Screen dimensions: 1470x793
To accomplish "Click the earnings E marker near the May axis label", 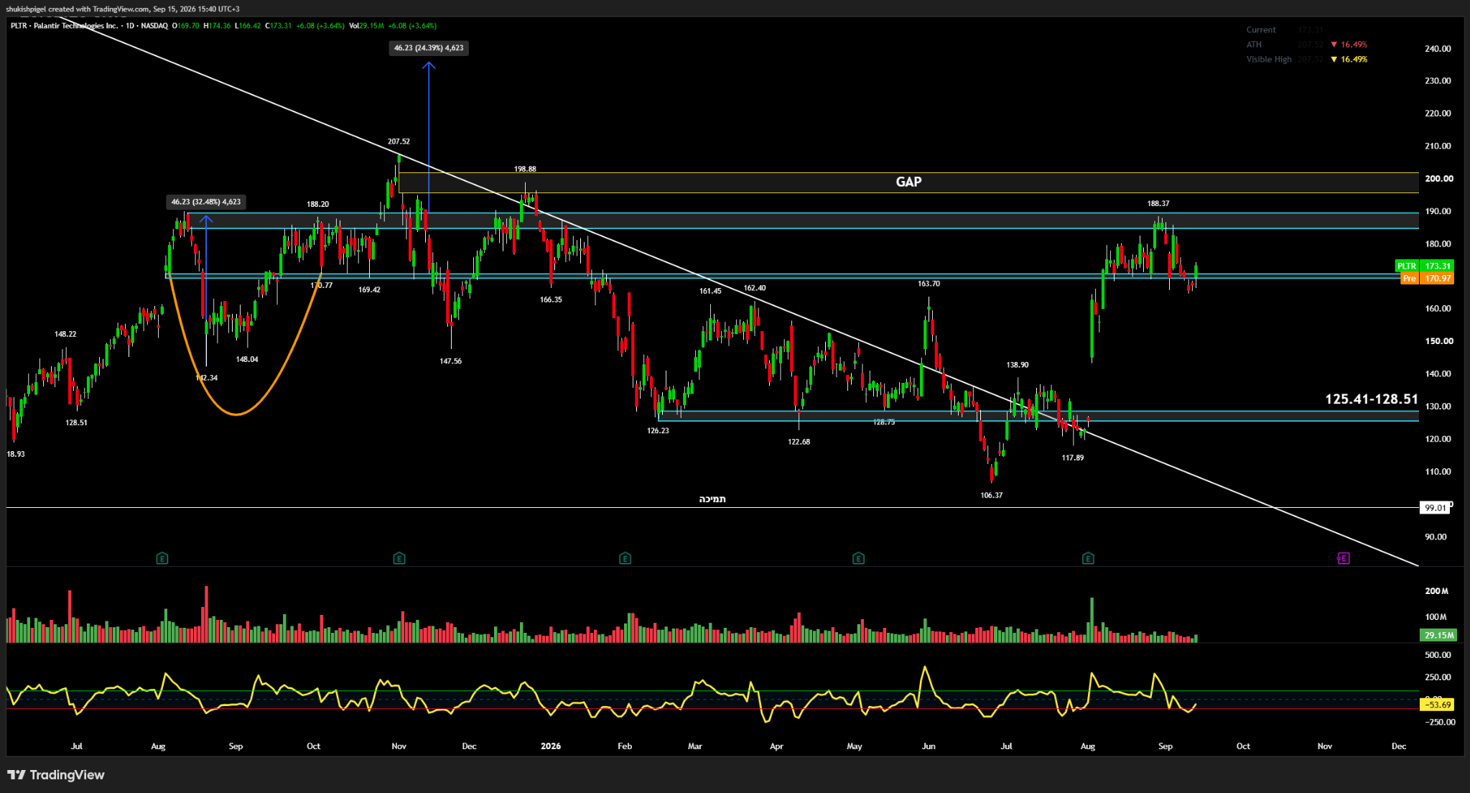I will [858, 558].
